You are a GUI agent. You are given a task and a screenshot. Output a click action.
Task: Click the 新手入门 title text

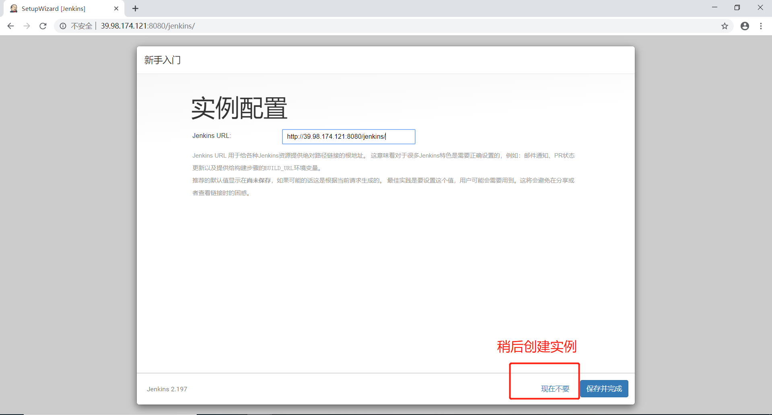point(163,60)
